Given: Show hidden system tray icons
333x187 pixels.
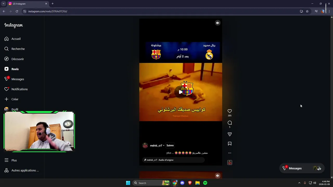Looking at the screenshot, I should (299, 183).
